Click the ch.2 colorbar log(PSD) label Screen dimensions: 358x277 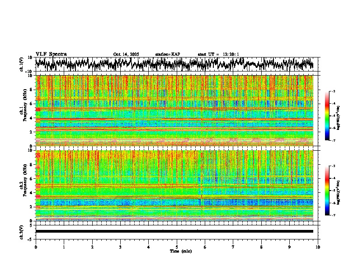coord(339,193)
